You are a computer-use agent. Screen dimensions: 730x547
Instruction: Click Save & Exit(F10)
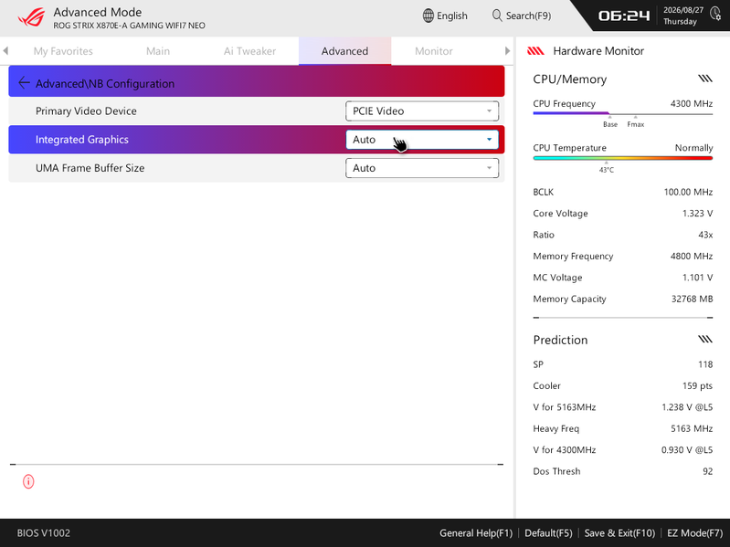coord(619,533)
